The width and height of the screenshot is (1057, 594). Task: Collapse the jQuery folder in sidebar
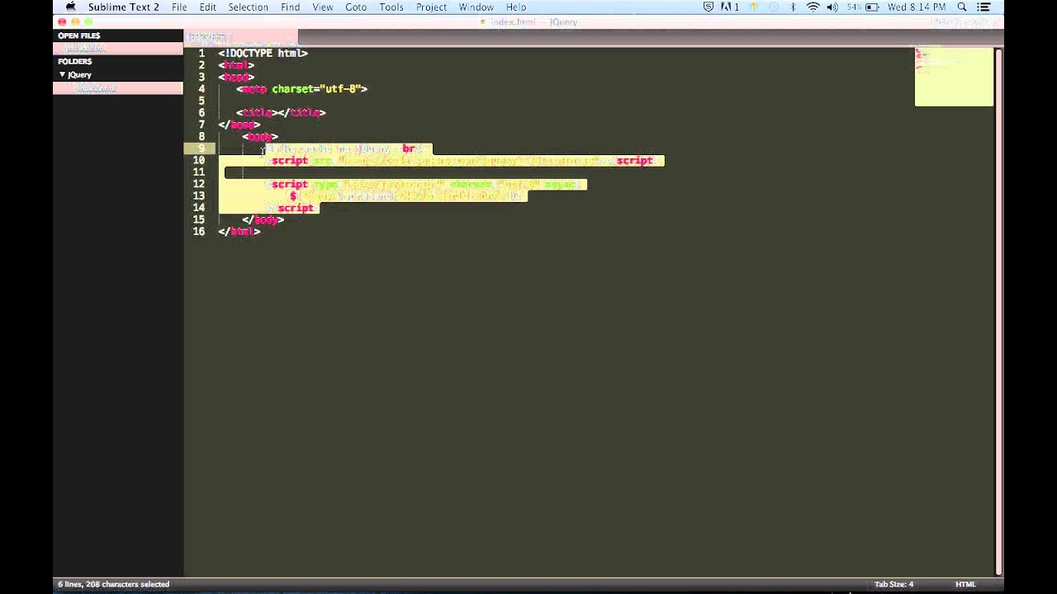pos(62,74)
